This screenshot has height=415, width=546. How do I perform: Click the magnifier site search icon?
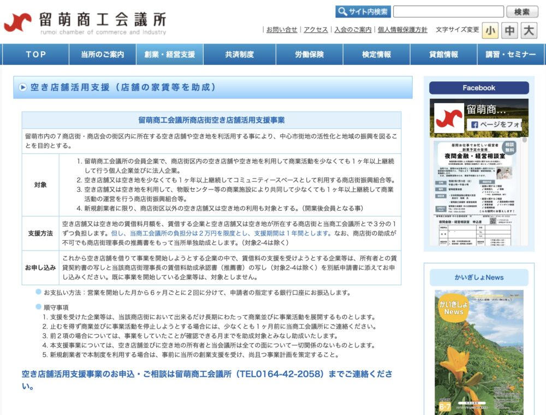343,11
